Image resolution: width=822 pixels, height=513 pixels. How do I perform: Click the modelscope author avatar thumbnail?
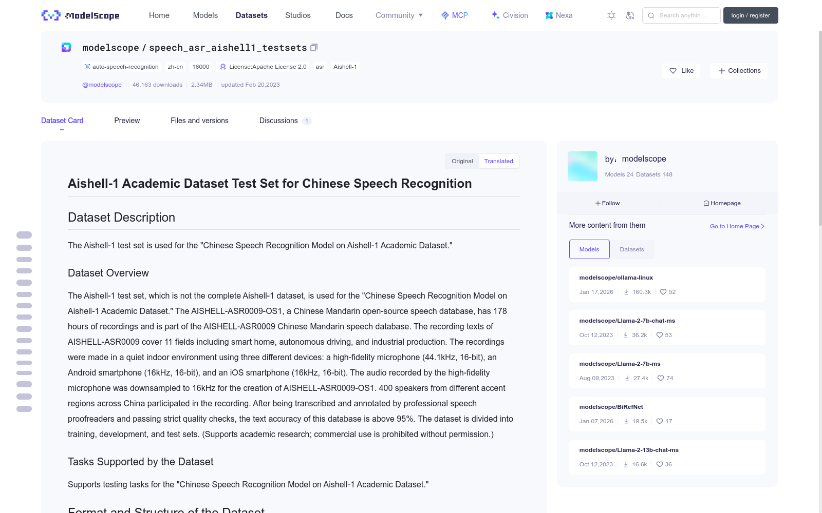click(x=583, y=166)
